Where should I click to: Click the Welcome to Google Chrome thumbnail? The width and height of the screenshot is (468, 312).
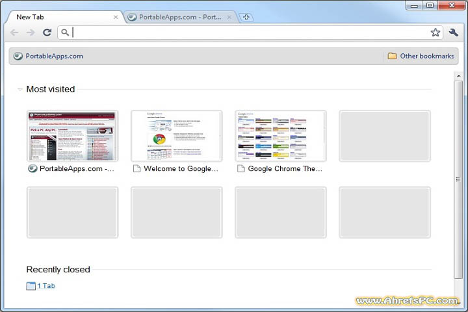(x=177, y=136)
